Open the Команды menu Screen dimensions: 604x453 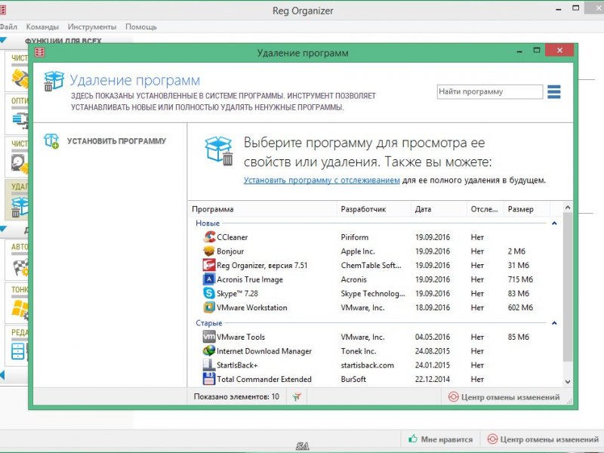[x=42, y=26]
